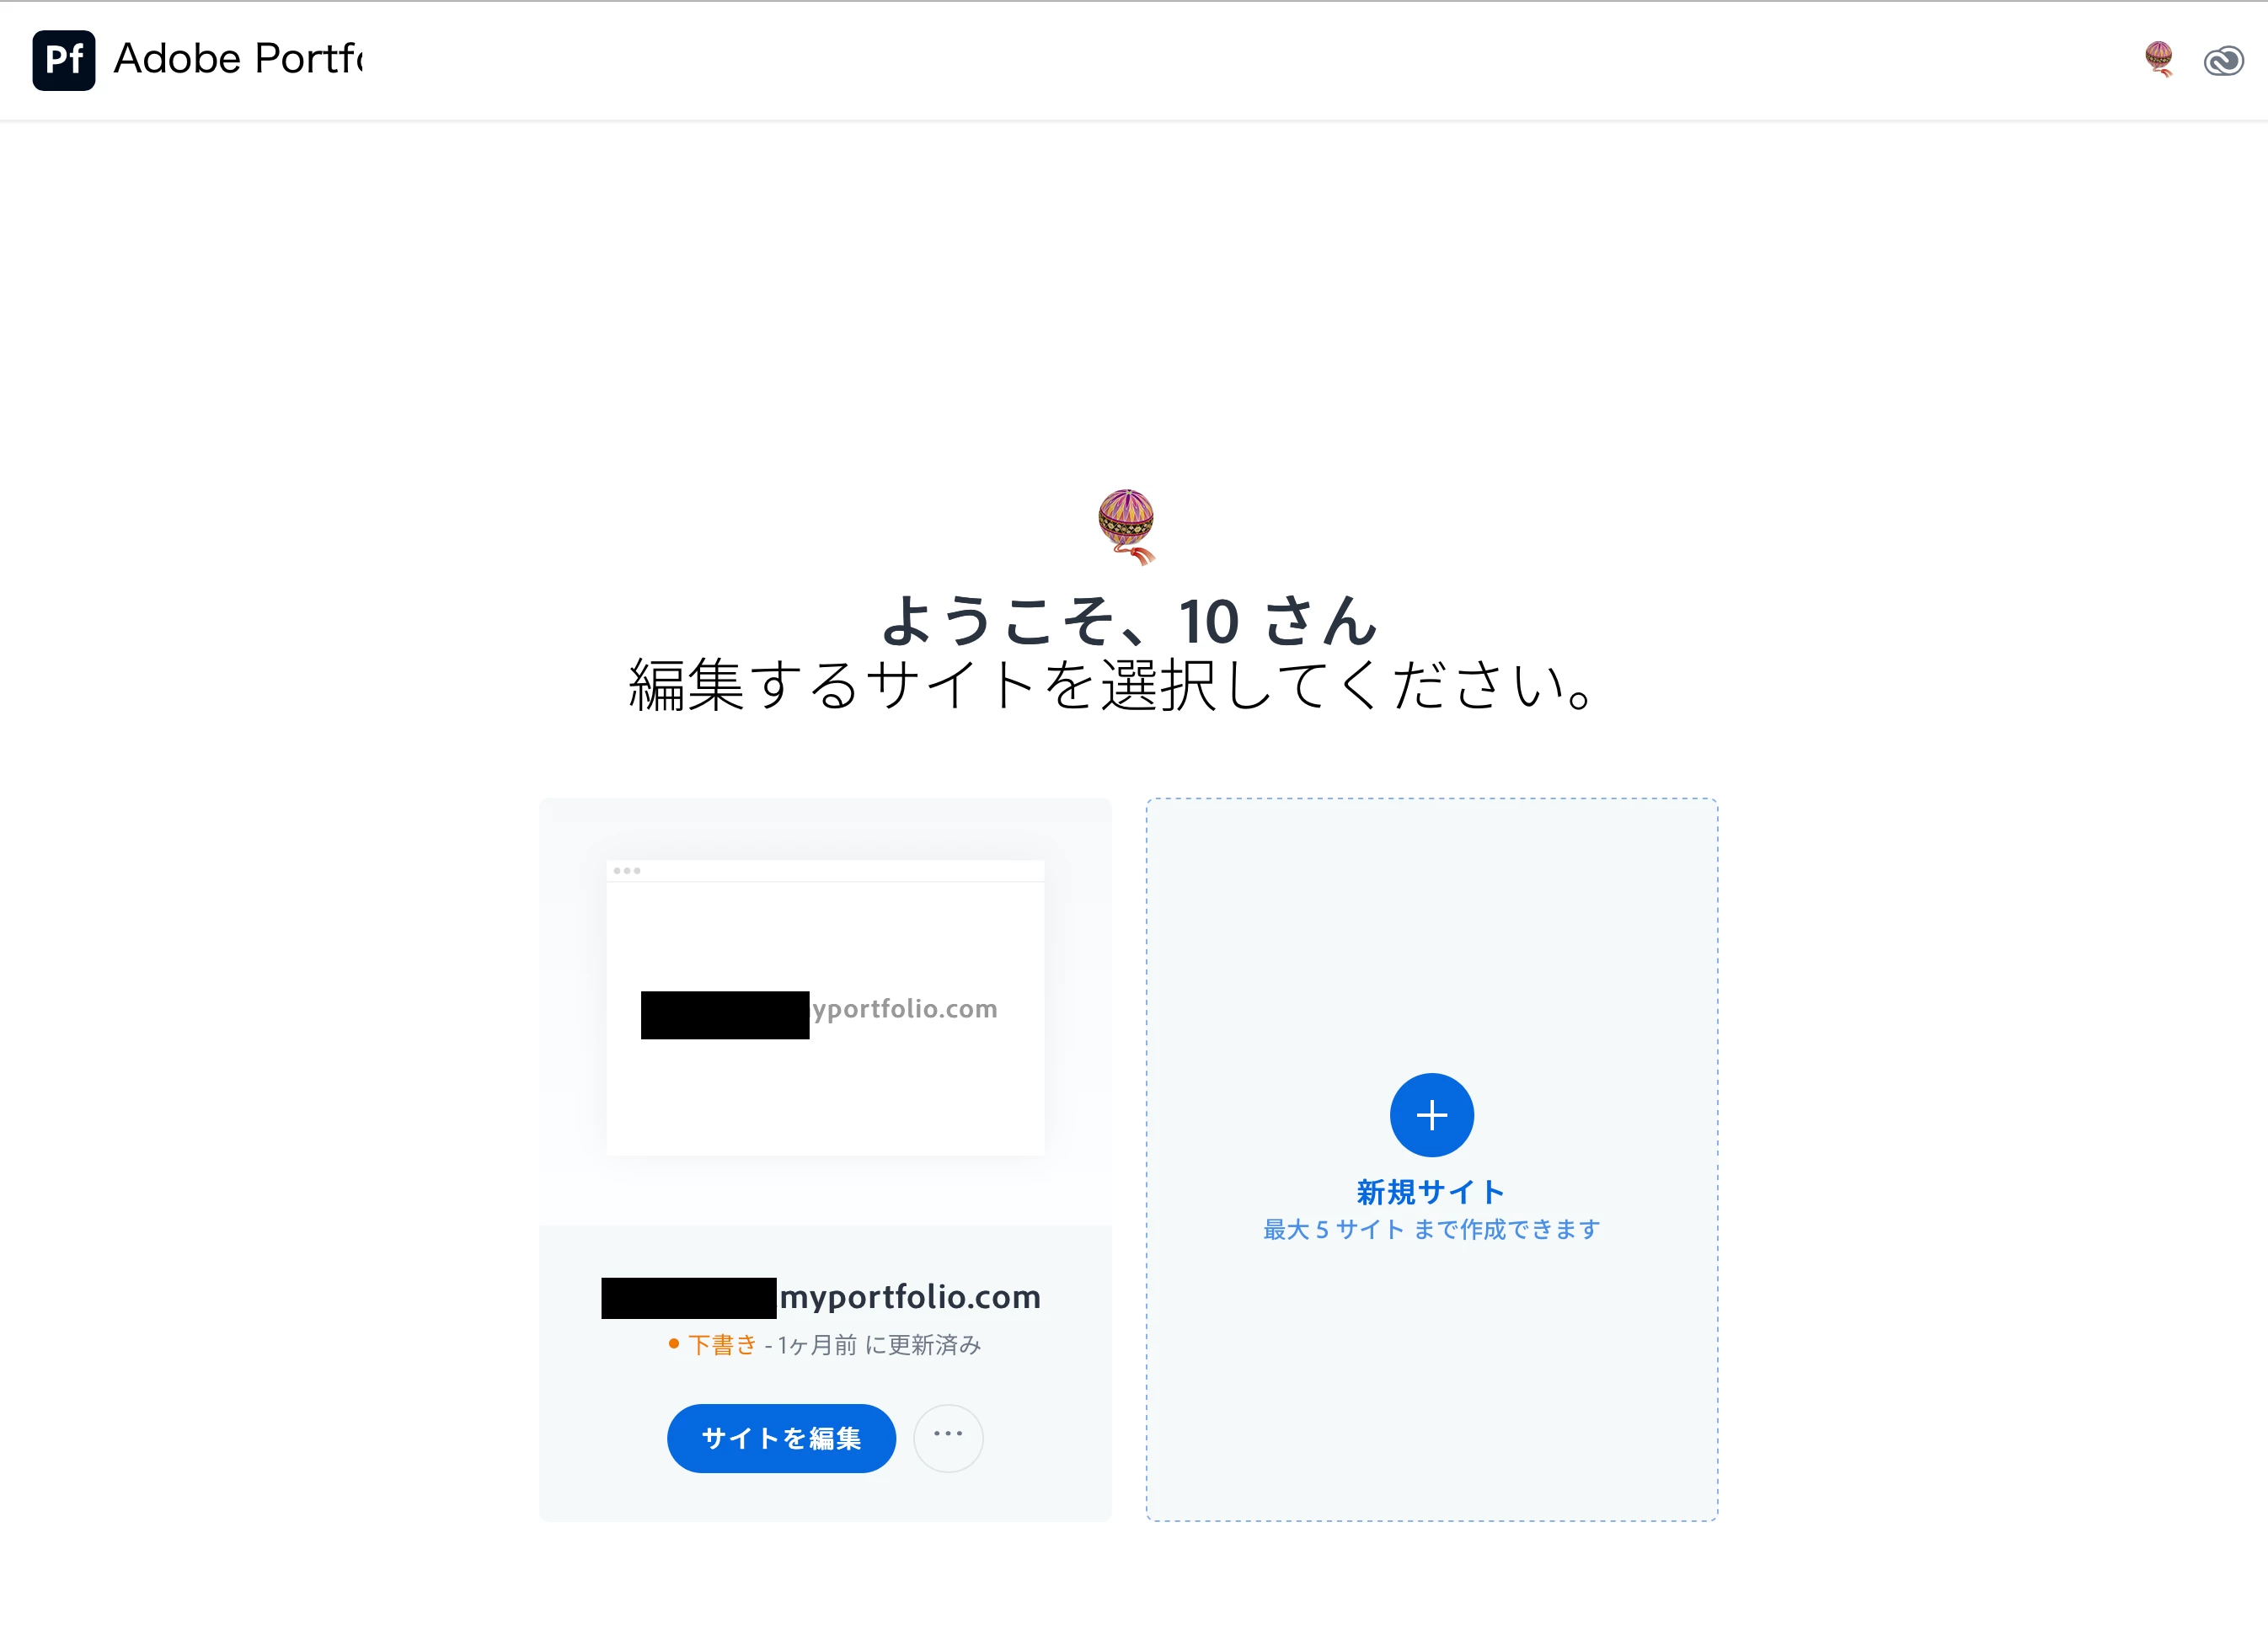Click the サイトを編集 button
The image size is (2268, 1634).
[x=781, y=1438]
